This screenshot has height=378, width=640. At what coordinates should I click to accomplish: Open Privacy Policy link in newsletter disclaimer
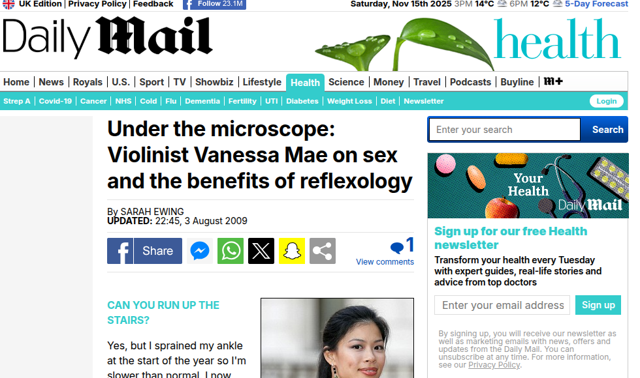494,365
